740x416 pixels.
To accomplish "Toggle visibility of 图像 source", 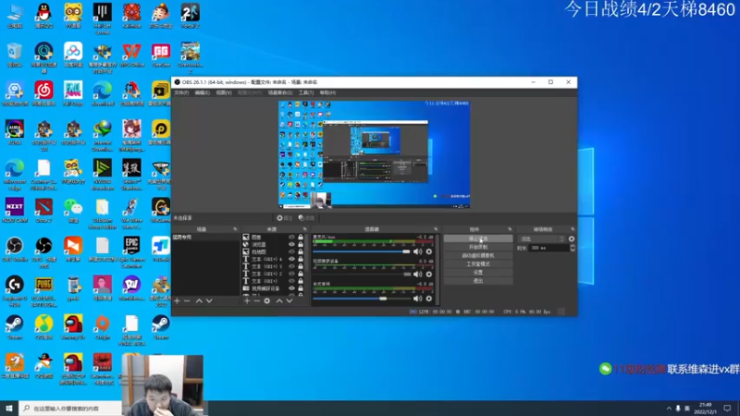I will tap(291, 238).
